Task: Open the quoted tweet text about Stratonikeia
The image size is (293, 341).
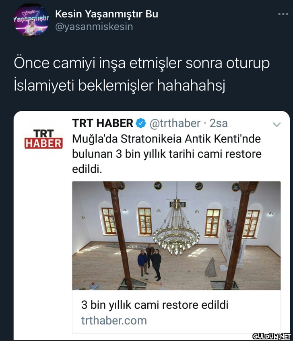Action: click(167, 154)
